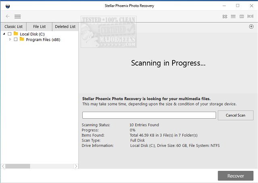
Task: Click the 'Full Disk' scan type value
Action: (x=137, y=140)
